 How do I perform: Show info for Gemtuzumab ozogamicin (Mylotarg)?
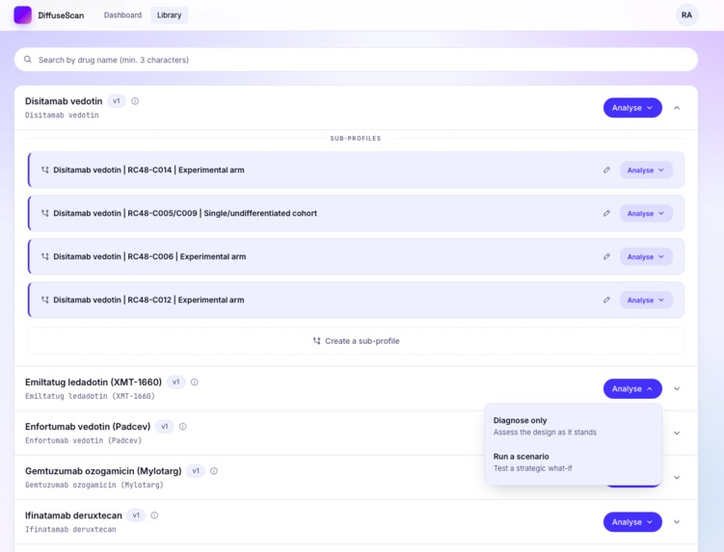pos(214,471)
